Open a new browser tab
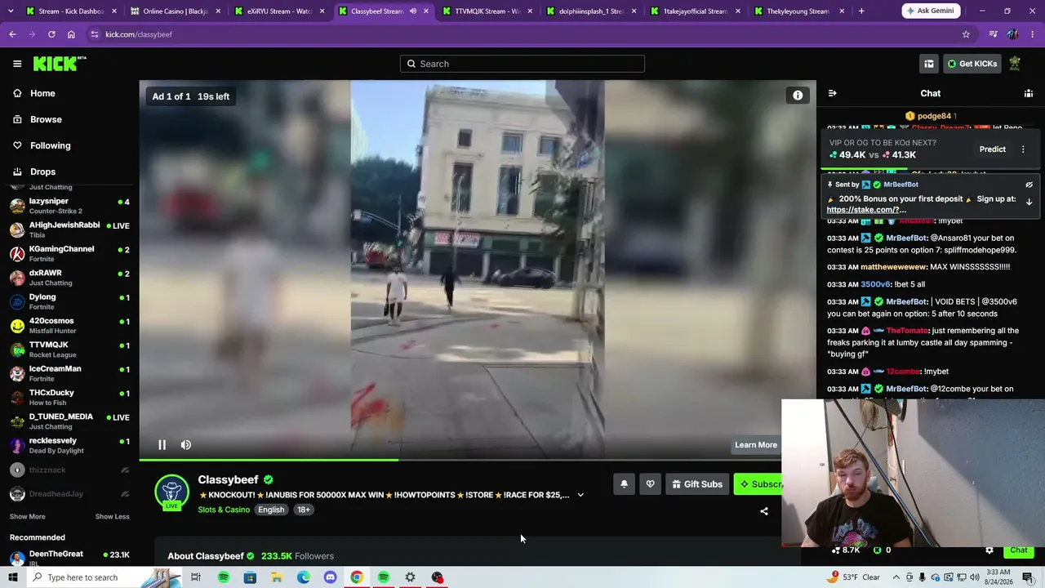The width and height of the screenshot is (1045, 588). [861, 11]
